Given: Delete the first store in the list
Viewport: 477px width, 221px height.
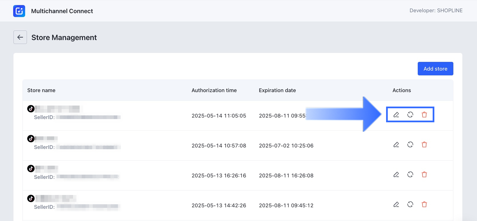Looking at the screenshot, I should [x=424, y=115].
